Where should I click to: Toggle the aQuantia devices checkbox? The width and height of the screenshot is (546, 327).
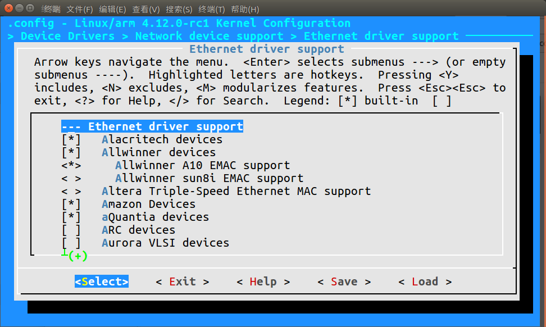pyautogui.click(x=71, y=217)
